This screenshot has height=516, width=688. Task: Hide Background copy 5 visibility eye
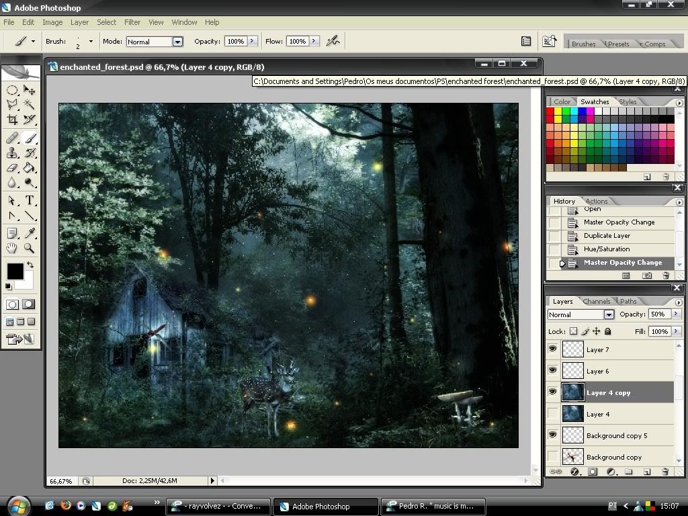coord(553,435)
